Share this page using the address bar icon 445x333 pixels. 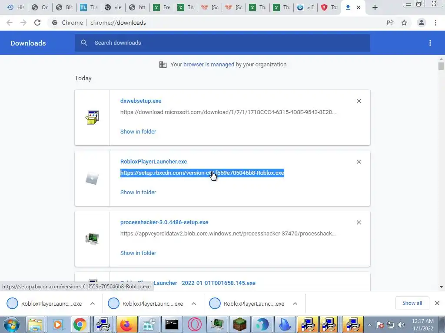coord(390,23)
